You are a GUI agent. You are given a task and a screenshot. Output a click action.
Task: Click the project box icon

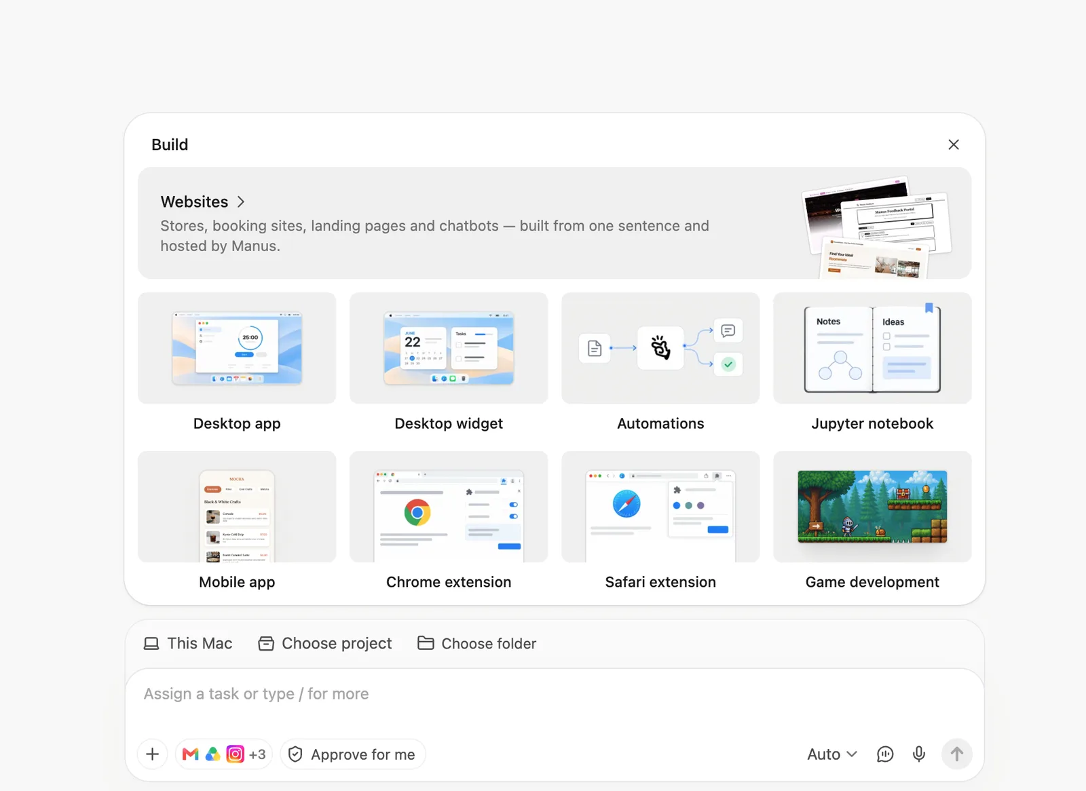266,643
